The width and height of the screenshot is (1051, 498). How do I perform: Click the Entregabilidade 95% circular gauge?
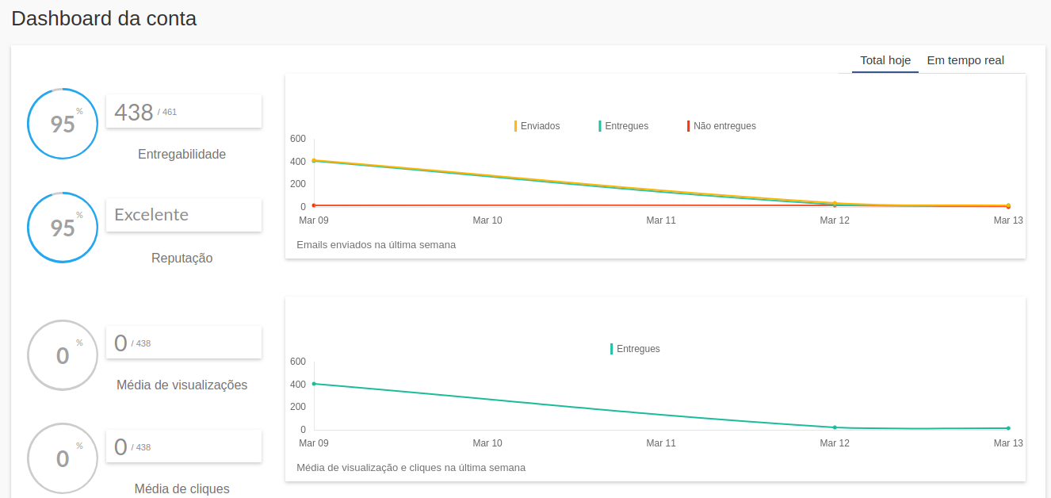tap(63, 124)
